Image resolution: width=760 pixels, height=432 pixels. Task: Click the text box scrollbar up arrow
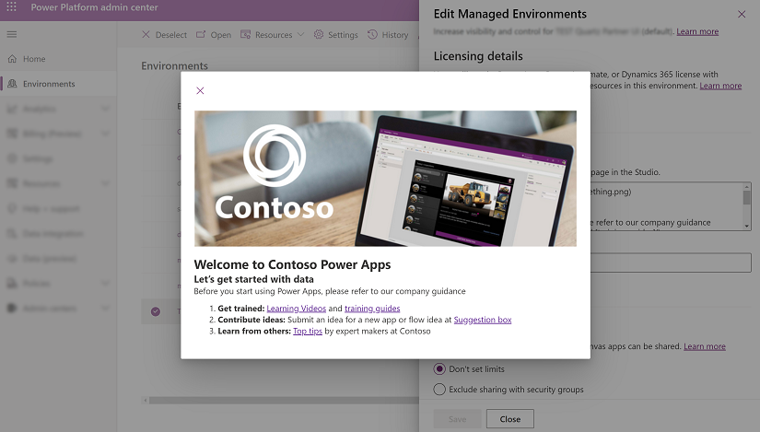[747, 187]
